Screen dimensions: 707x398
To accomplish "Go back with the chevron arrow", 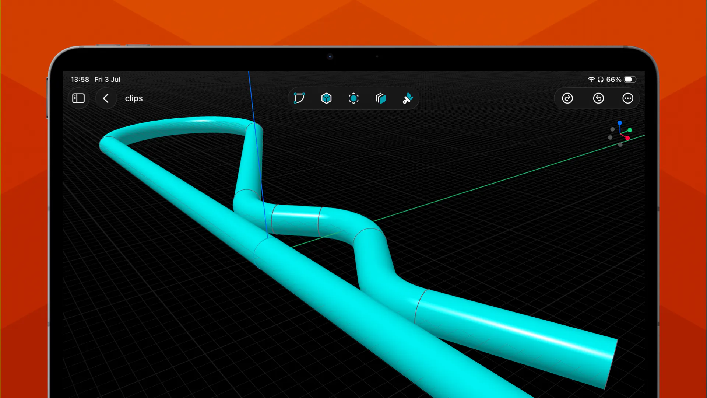I will point(106,98).
